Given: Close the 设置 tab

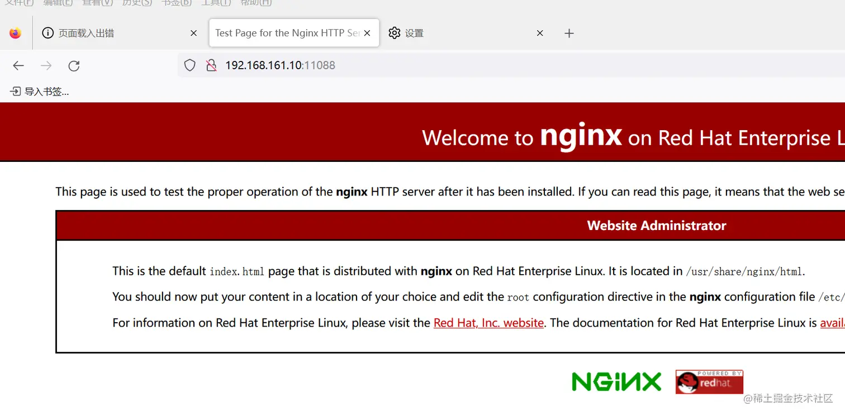Looking at the screenshot, I should pyautogui.click(x=540, y=33).
